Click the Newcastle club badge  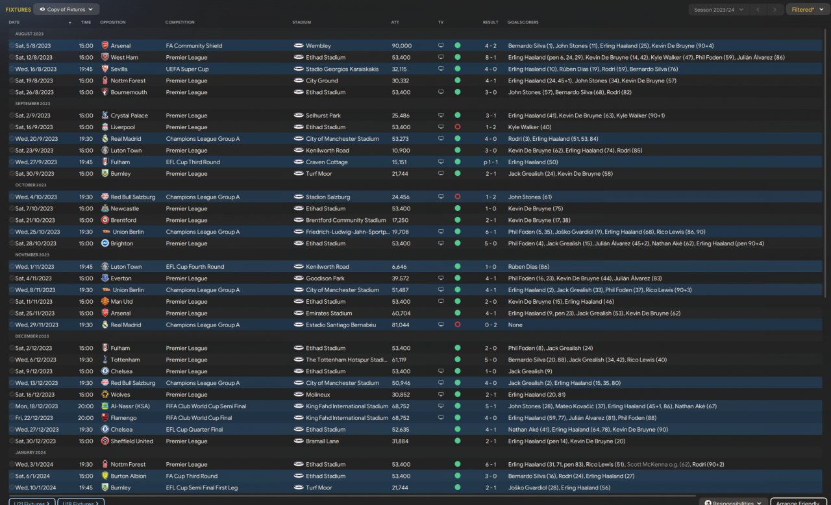click(x=105, y=209)
